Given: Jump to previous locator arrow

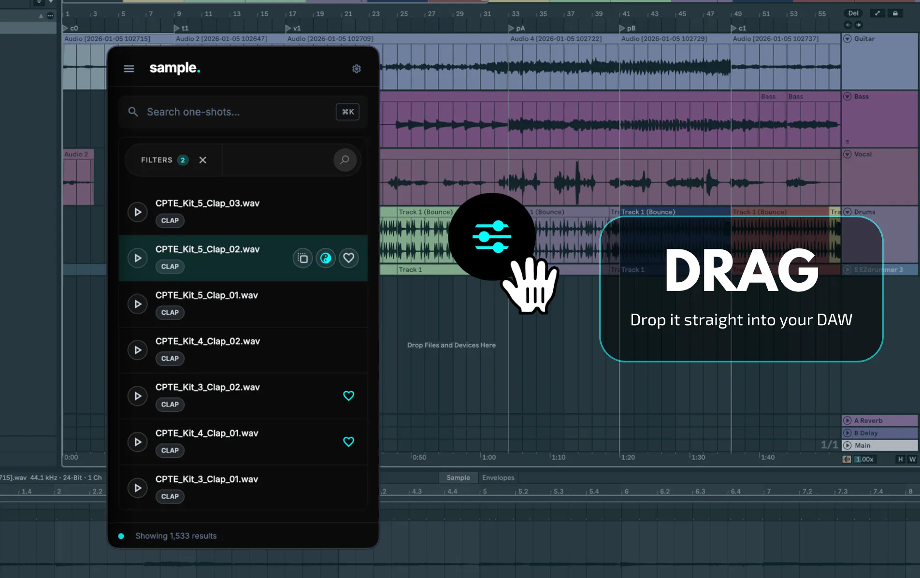Looking at the screenshot, I should (x=848, y=25).
